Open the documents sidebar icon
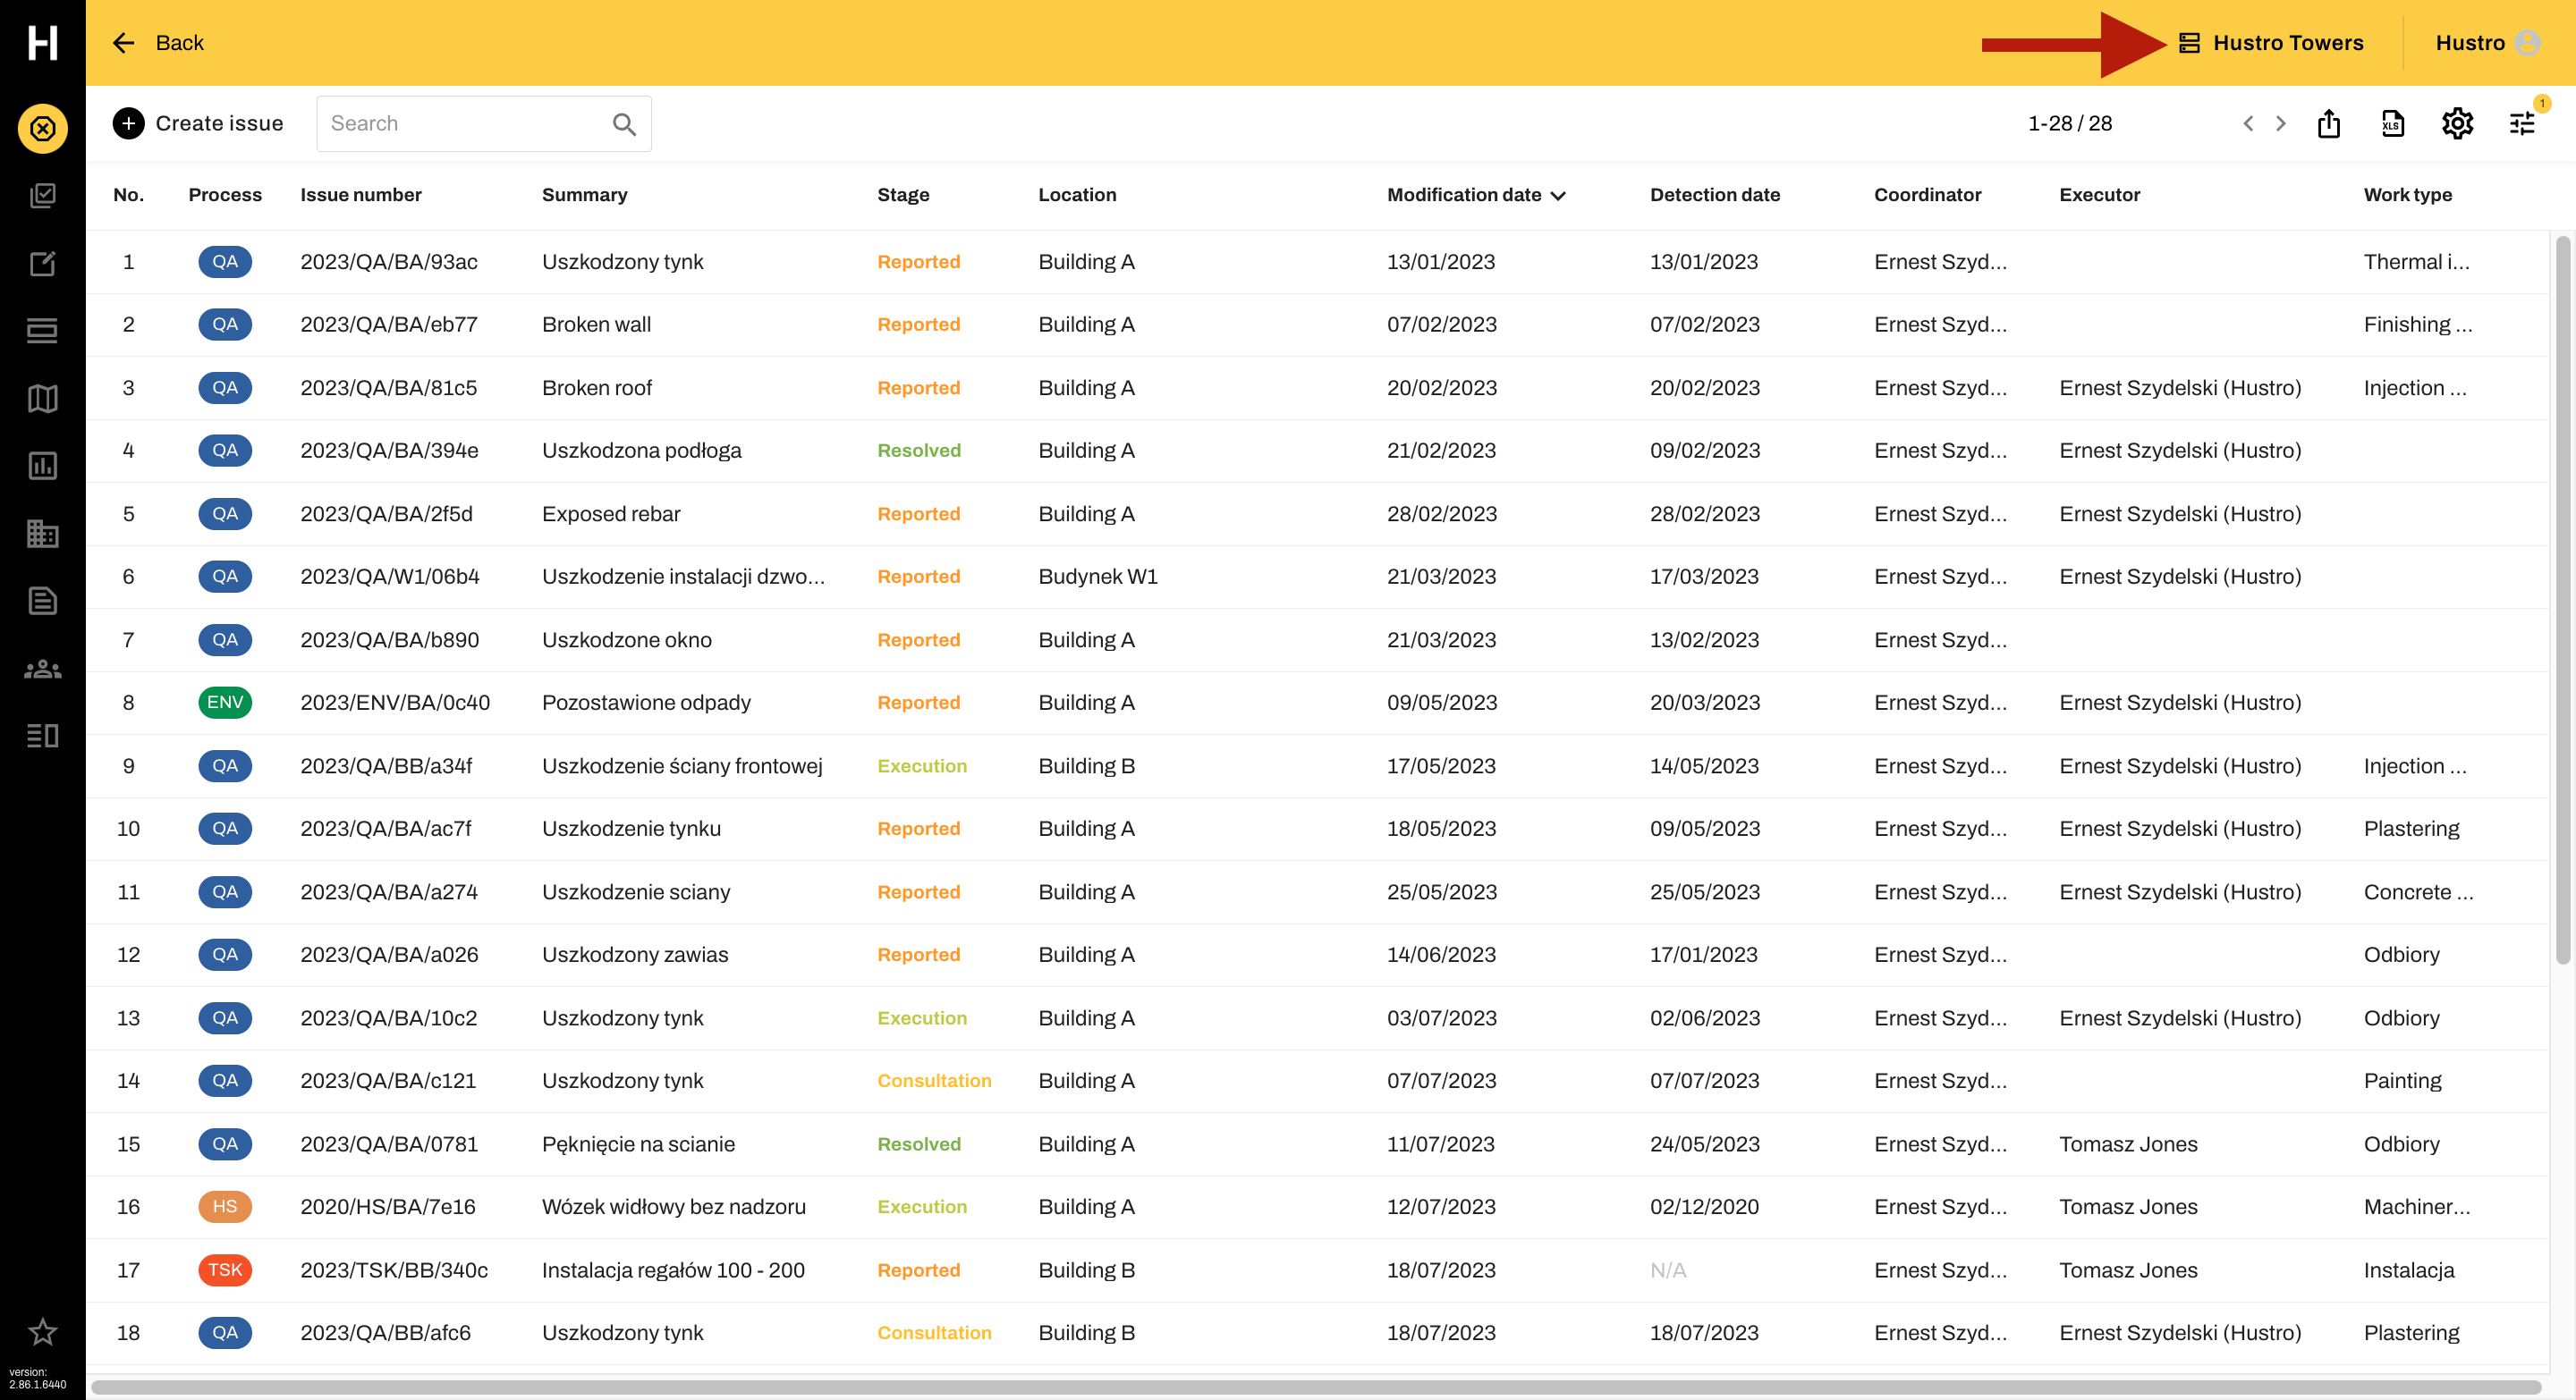The height and width of the screenshot is (1400, 2576). coord(42,601)
